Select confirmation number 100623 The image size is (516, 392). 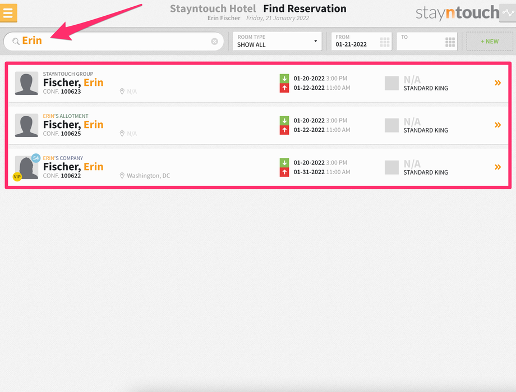[x=71, y=92]
